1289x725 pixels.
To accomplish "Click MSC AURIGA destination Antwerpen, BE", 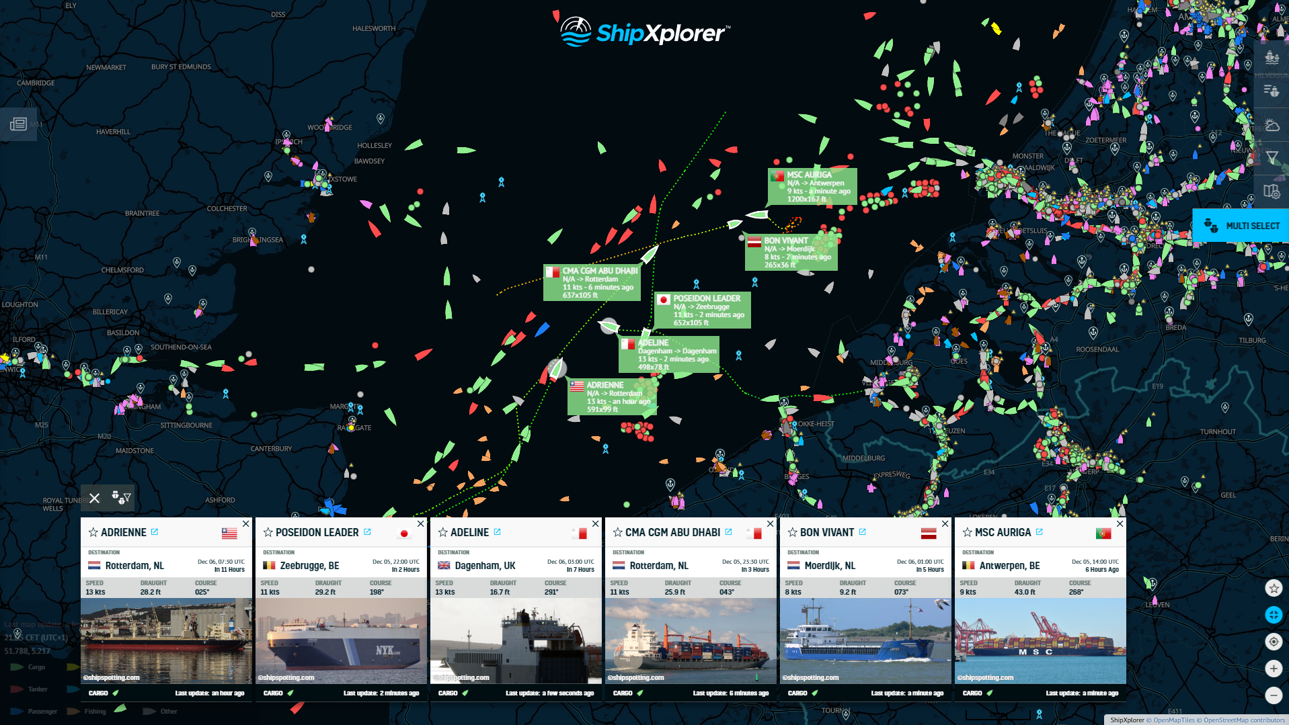I will click(x=1009, y=566).
